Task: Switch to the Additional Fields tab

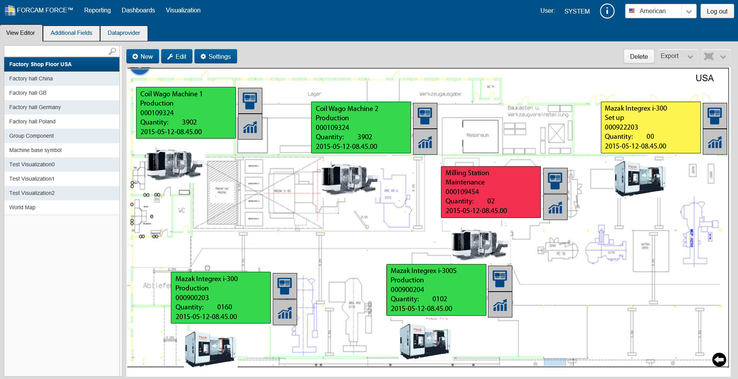Action: click(x=71, y=33)
